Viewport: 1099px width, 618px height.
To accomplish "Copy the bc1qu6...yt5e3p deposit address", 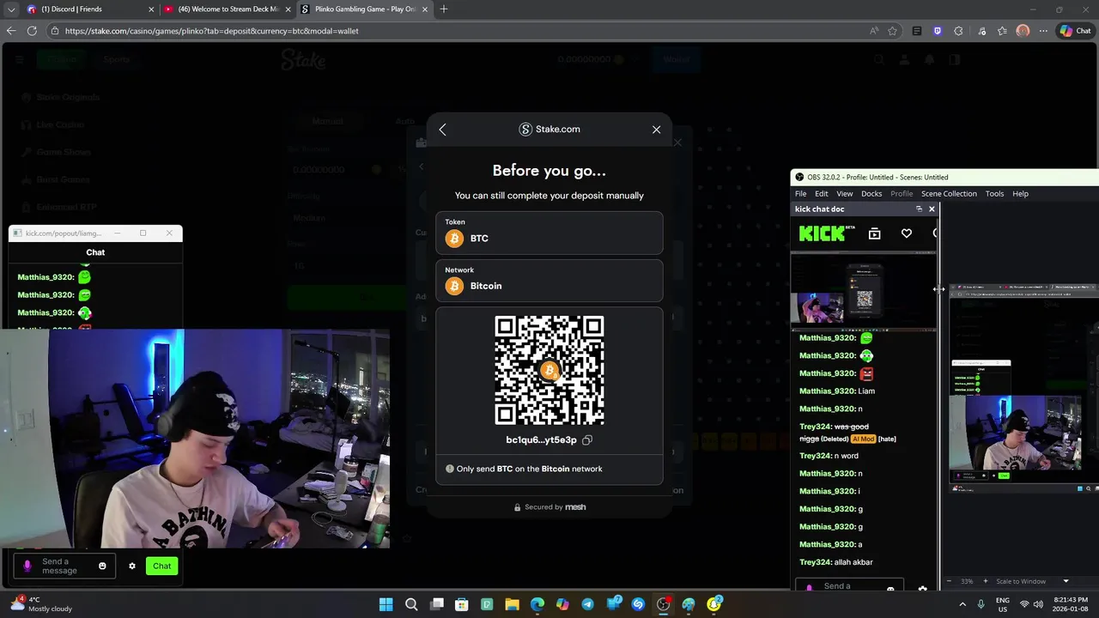I will pos(587,440).
